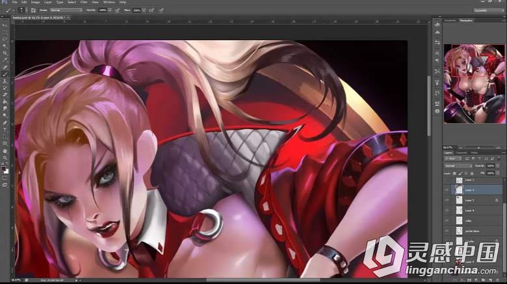507x284 pixels.
Task: Select the Quick Selection tool
Action: [x=5, y=46]
